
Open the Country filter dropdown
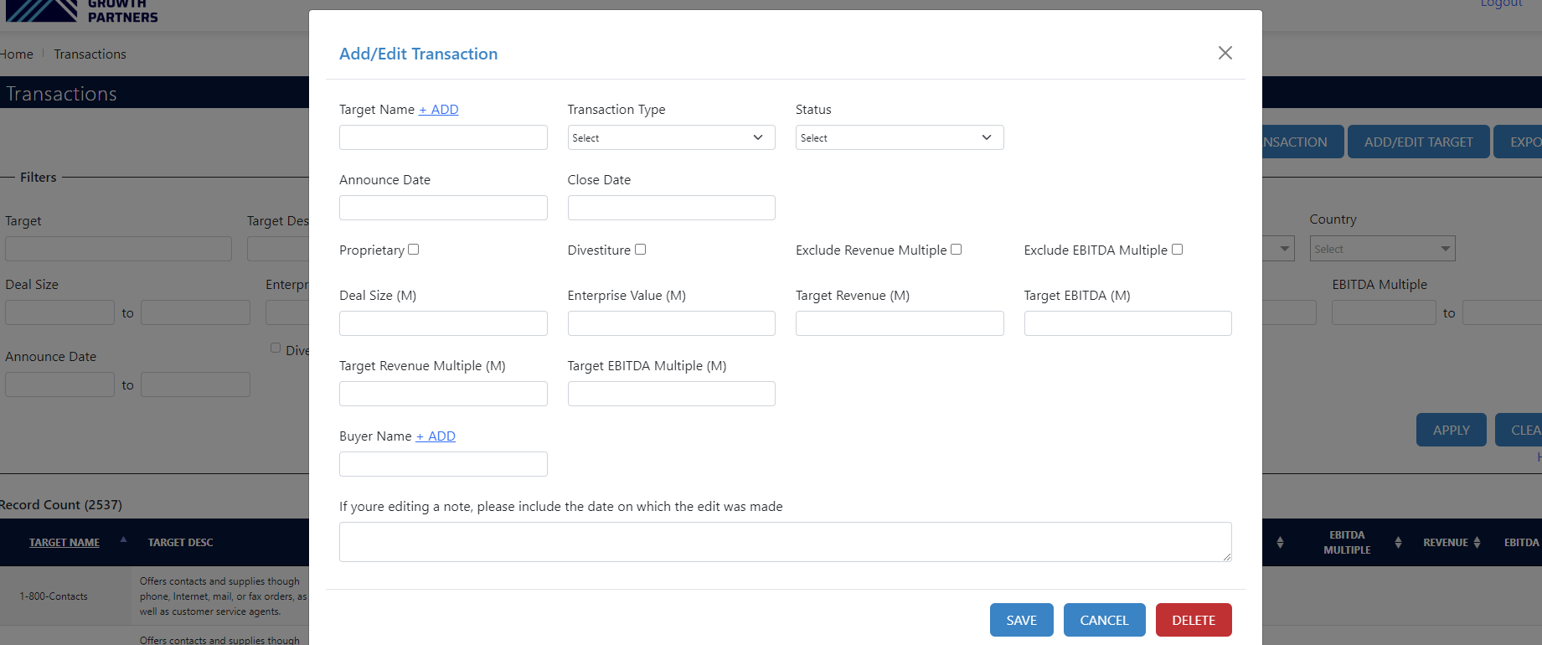[x=1382, y=249]
